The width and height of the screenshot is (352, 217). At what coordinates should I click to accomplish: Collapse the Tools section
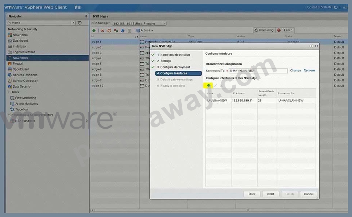click(x=9, y=92)
